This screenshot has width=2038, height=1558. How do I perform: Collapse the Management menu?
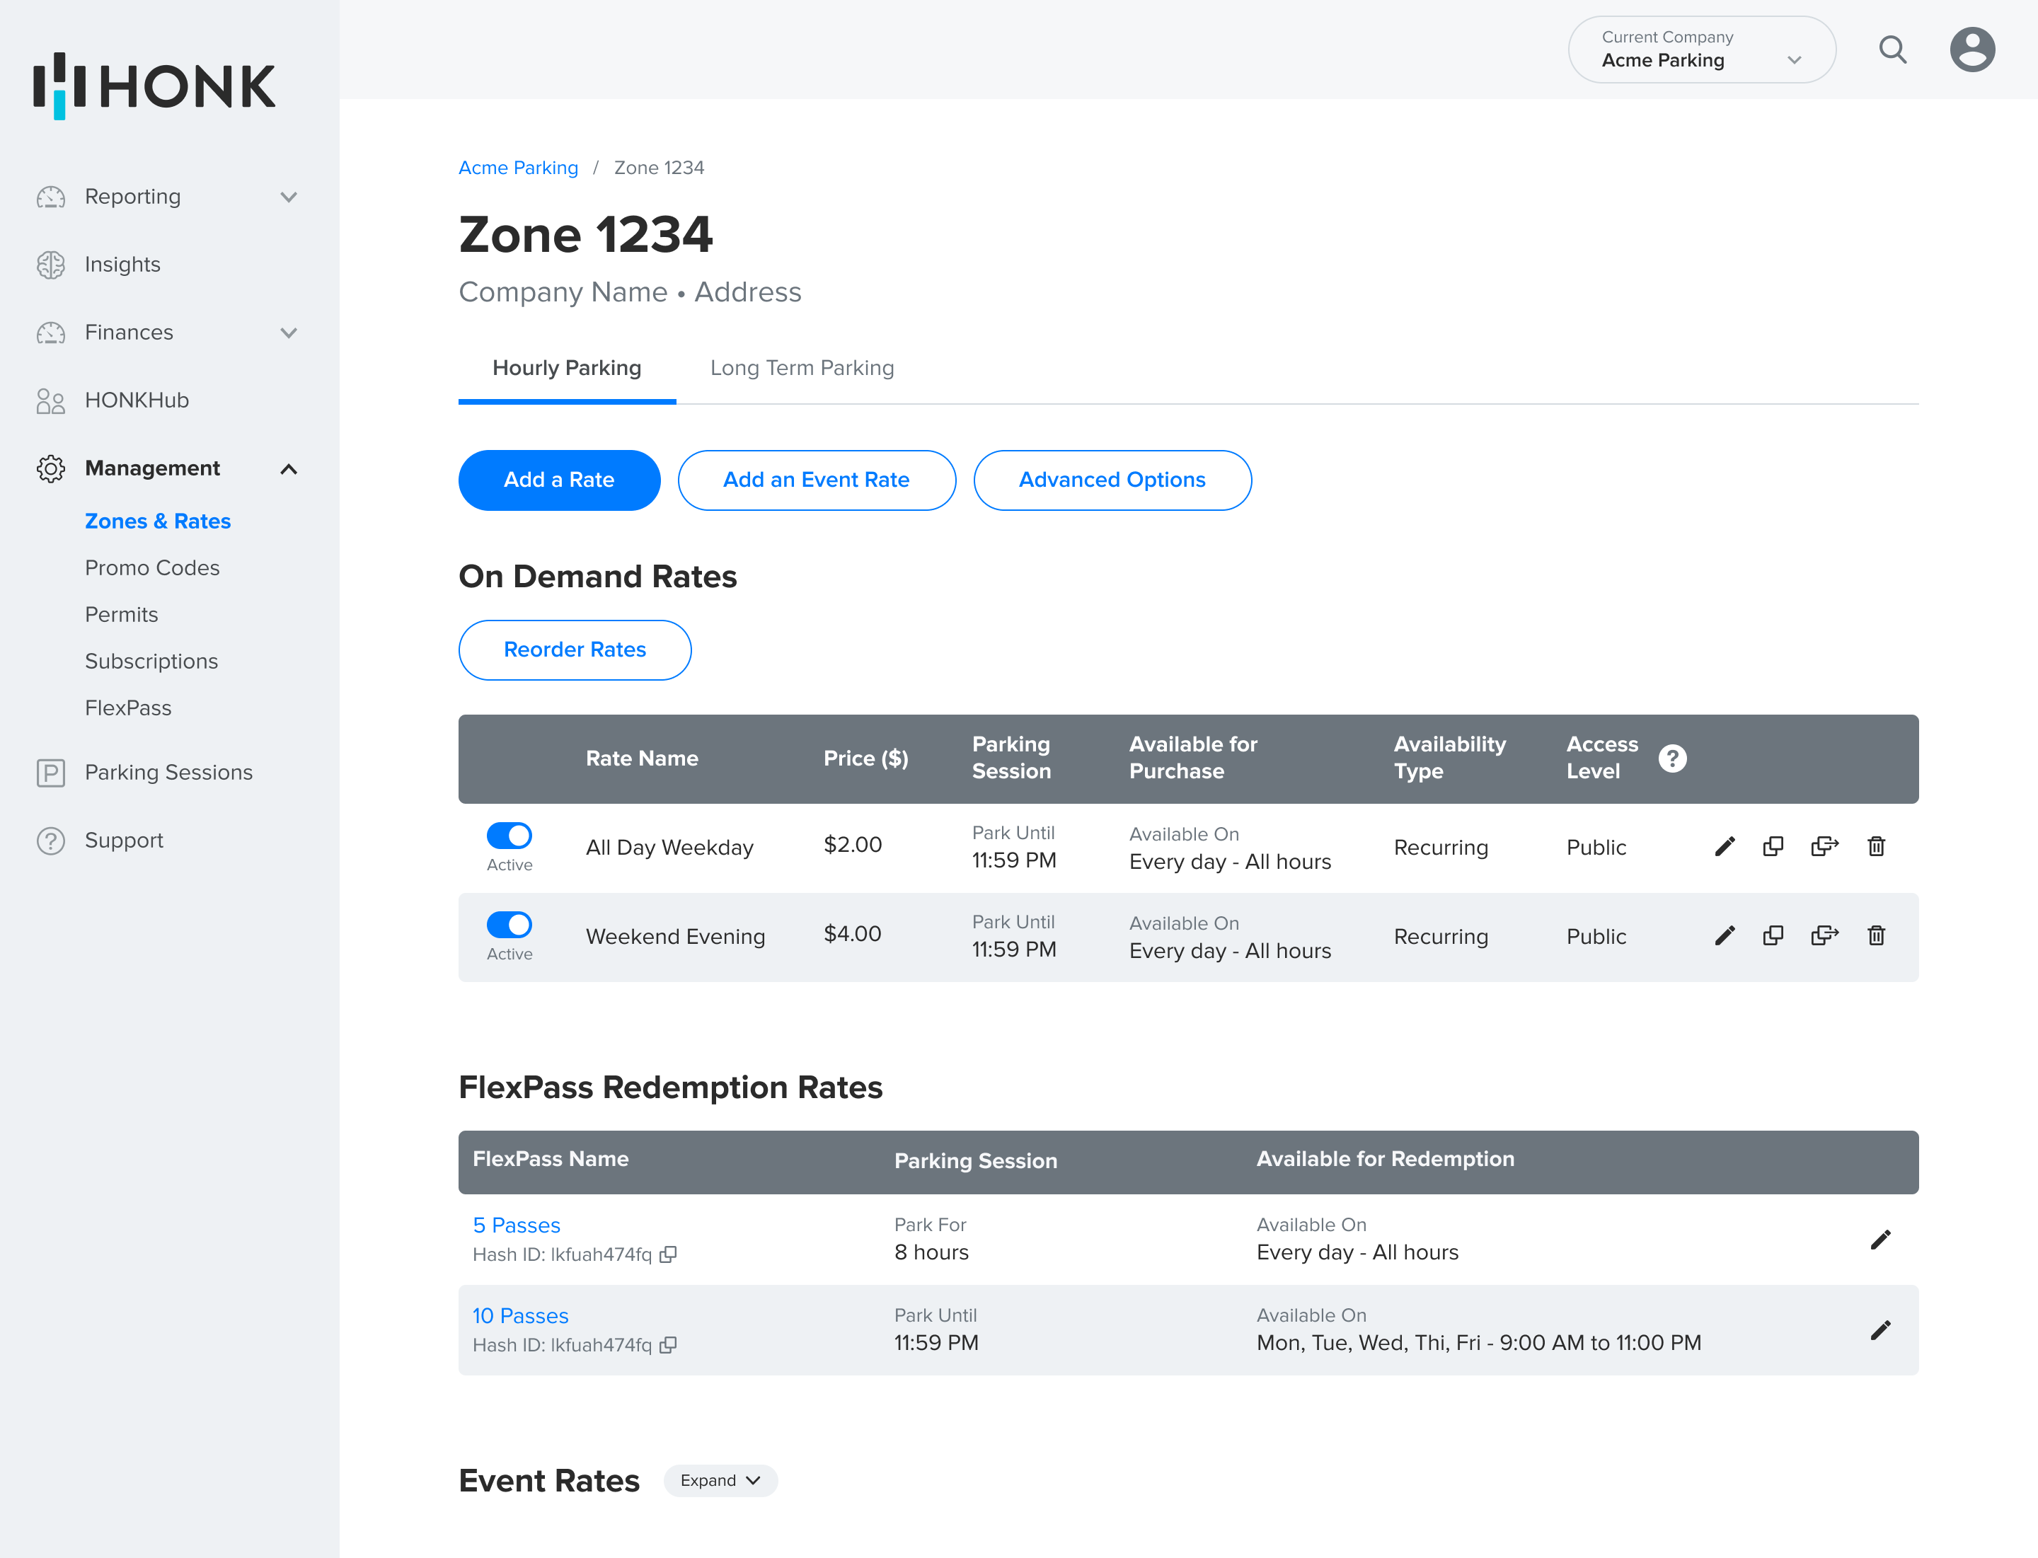[x=289, y=468]
